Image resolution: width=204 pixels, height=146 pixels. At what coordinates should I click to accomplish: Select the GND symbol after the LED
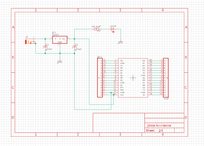[x=121, y=42]
